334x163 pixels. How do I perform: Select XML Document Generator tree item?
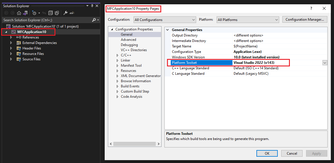coord(140,76)
